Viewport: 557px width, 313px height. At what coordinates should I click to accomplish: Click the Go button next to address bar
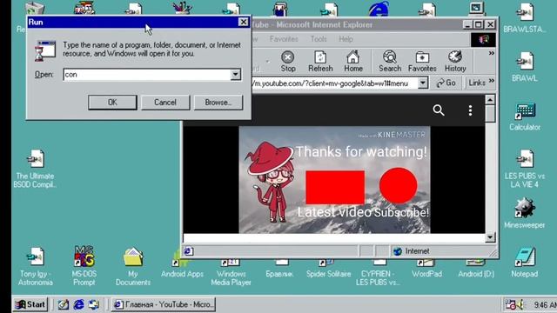click(x=446, y=83)
